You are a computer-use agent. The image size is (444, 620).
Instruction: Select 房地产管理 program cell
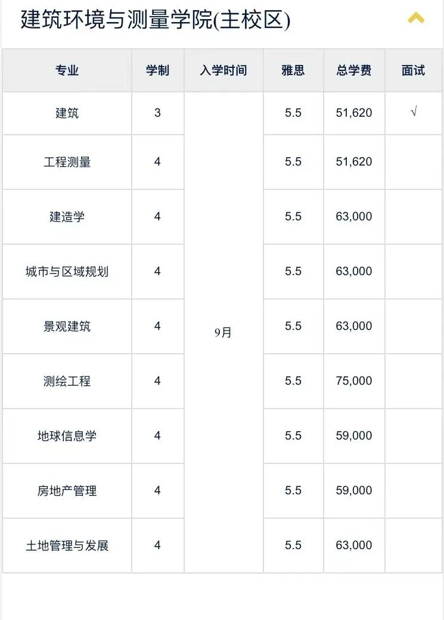[x=67, y=491]
